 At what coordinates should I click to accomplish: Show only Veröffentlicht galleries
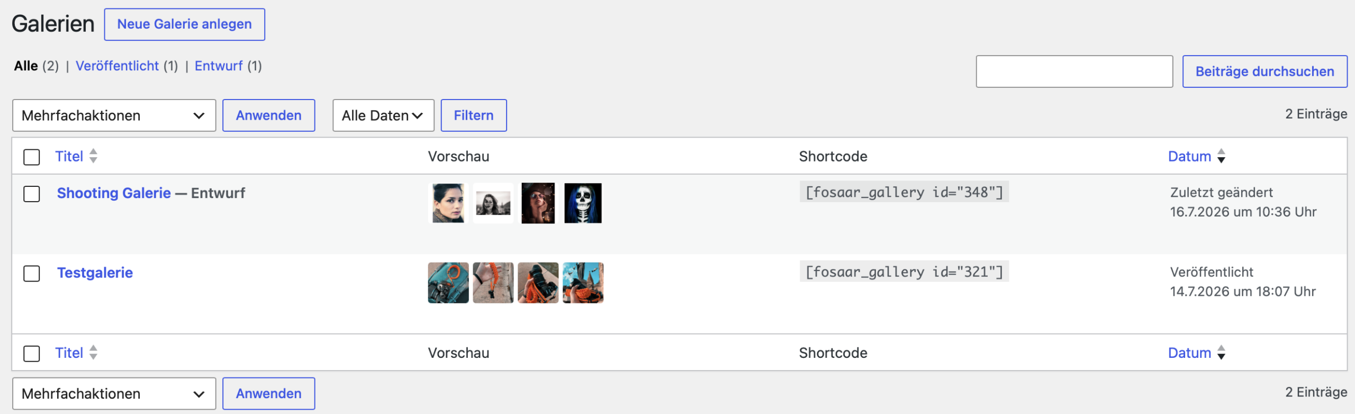[x=117, y=66]
